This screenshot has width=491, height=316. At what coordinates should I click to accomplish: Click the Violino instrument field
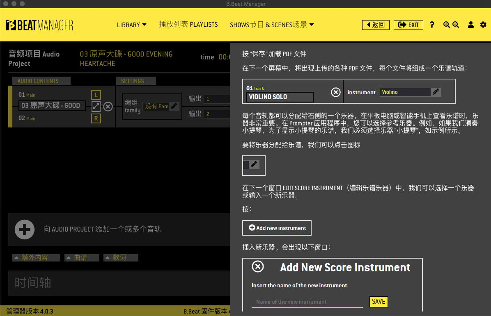(405, 92)
